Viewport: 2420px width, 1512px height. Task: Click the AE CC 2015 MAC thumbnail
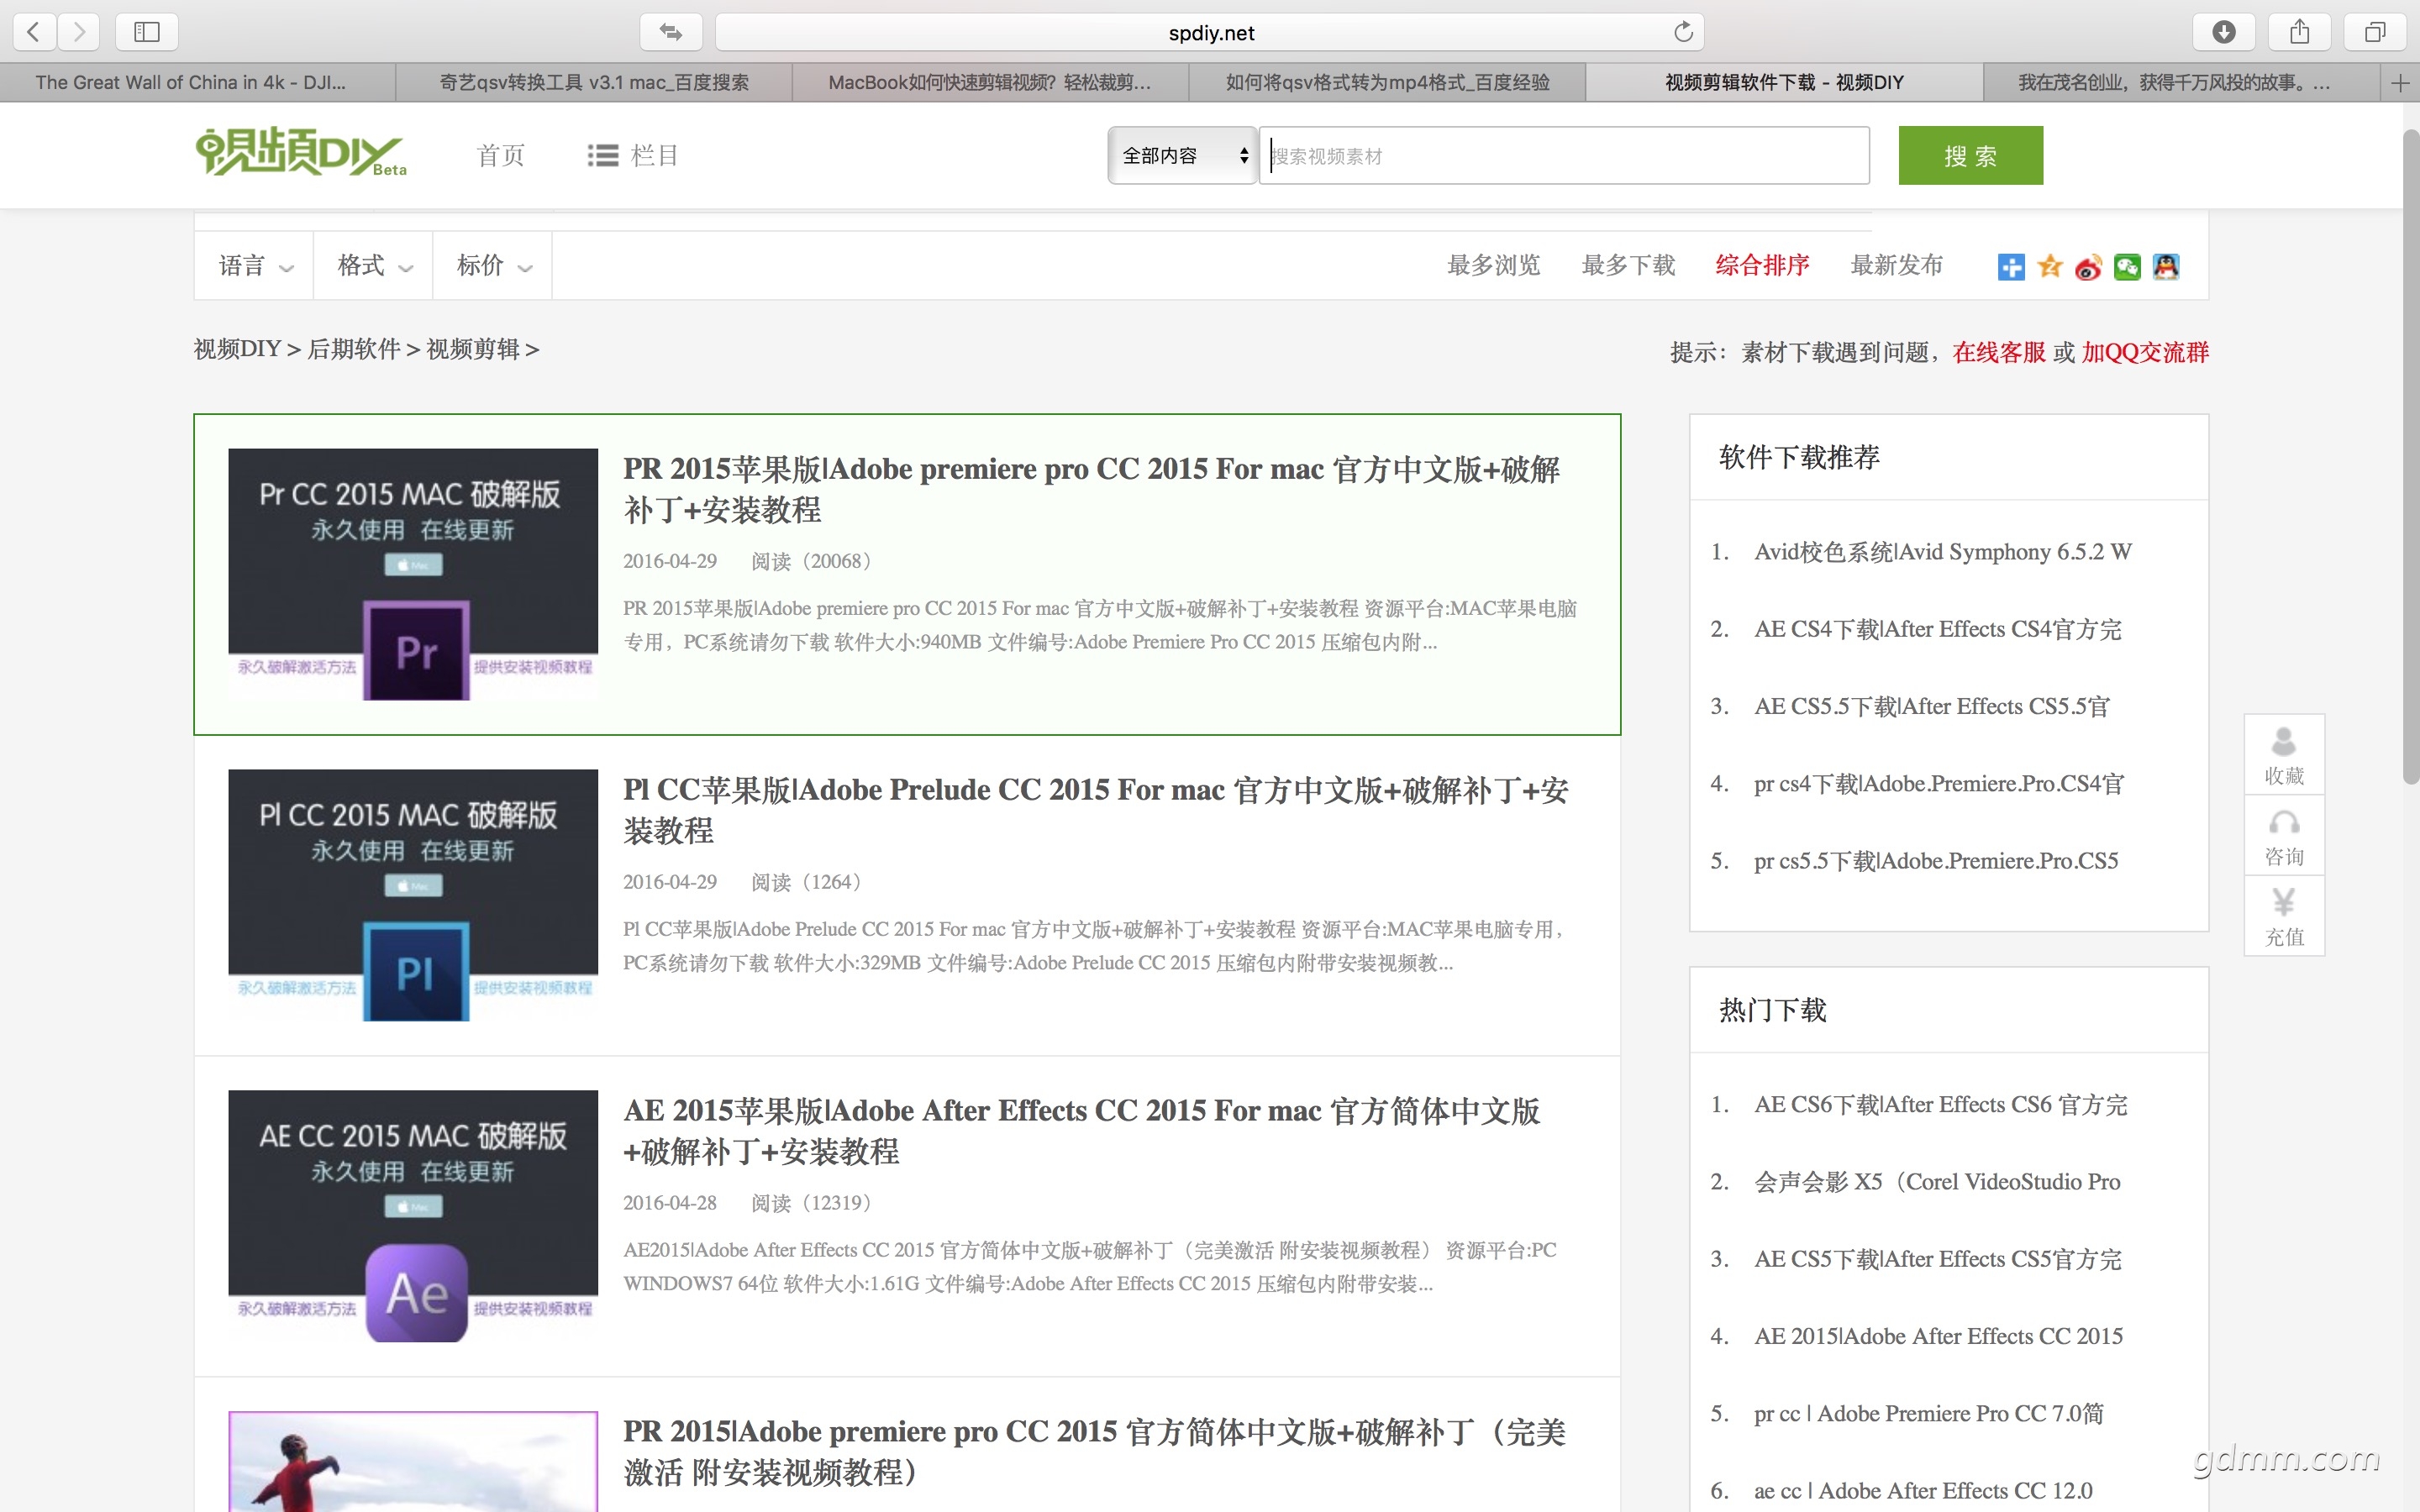pyautogui.click(x=413, y=1216)
